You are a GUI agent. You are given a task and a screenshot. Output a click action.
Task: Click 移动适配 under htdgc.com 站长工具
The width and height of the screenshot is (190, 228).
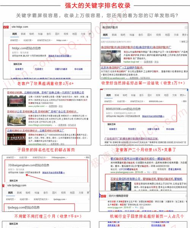(79, 69)
